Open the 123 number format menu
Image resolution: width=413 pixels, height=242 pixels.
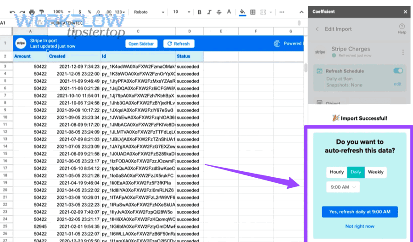[x=120, y=12]
